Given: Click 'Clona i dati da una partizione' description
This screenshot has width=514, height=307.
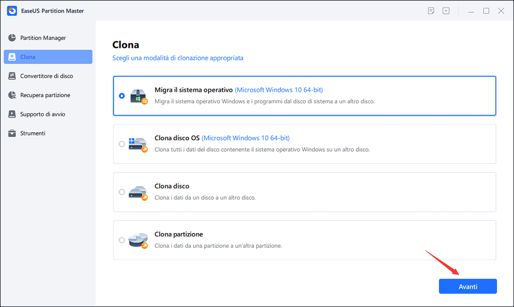Looking at the screenshot, I should coord(218,246).
